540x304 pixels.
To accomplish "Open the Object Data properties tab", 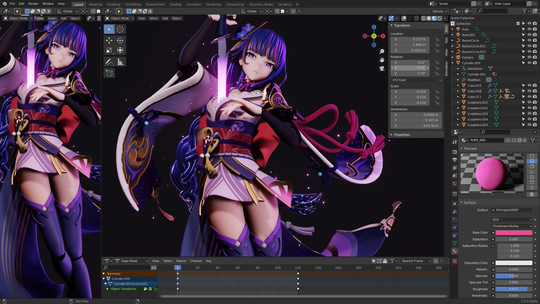I will (x=454, y=243).
